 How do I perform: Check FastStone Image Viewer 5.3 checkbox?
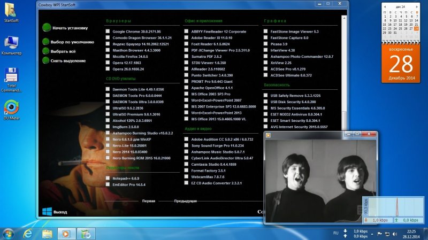click(x=265, y=31)
